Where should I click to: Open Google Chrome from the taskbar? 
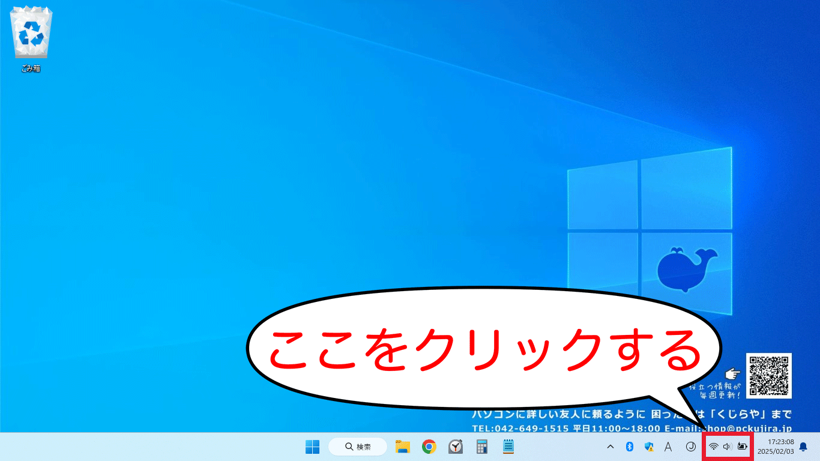pyautogui.click(x=429, y=447)
